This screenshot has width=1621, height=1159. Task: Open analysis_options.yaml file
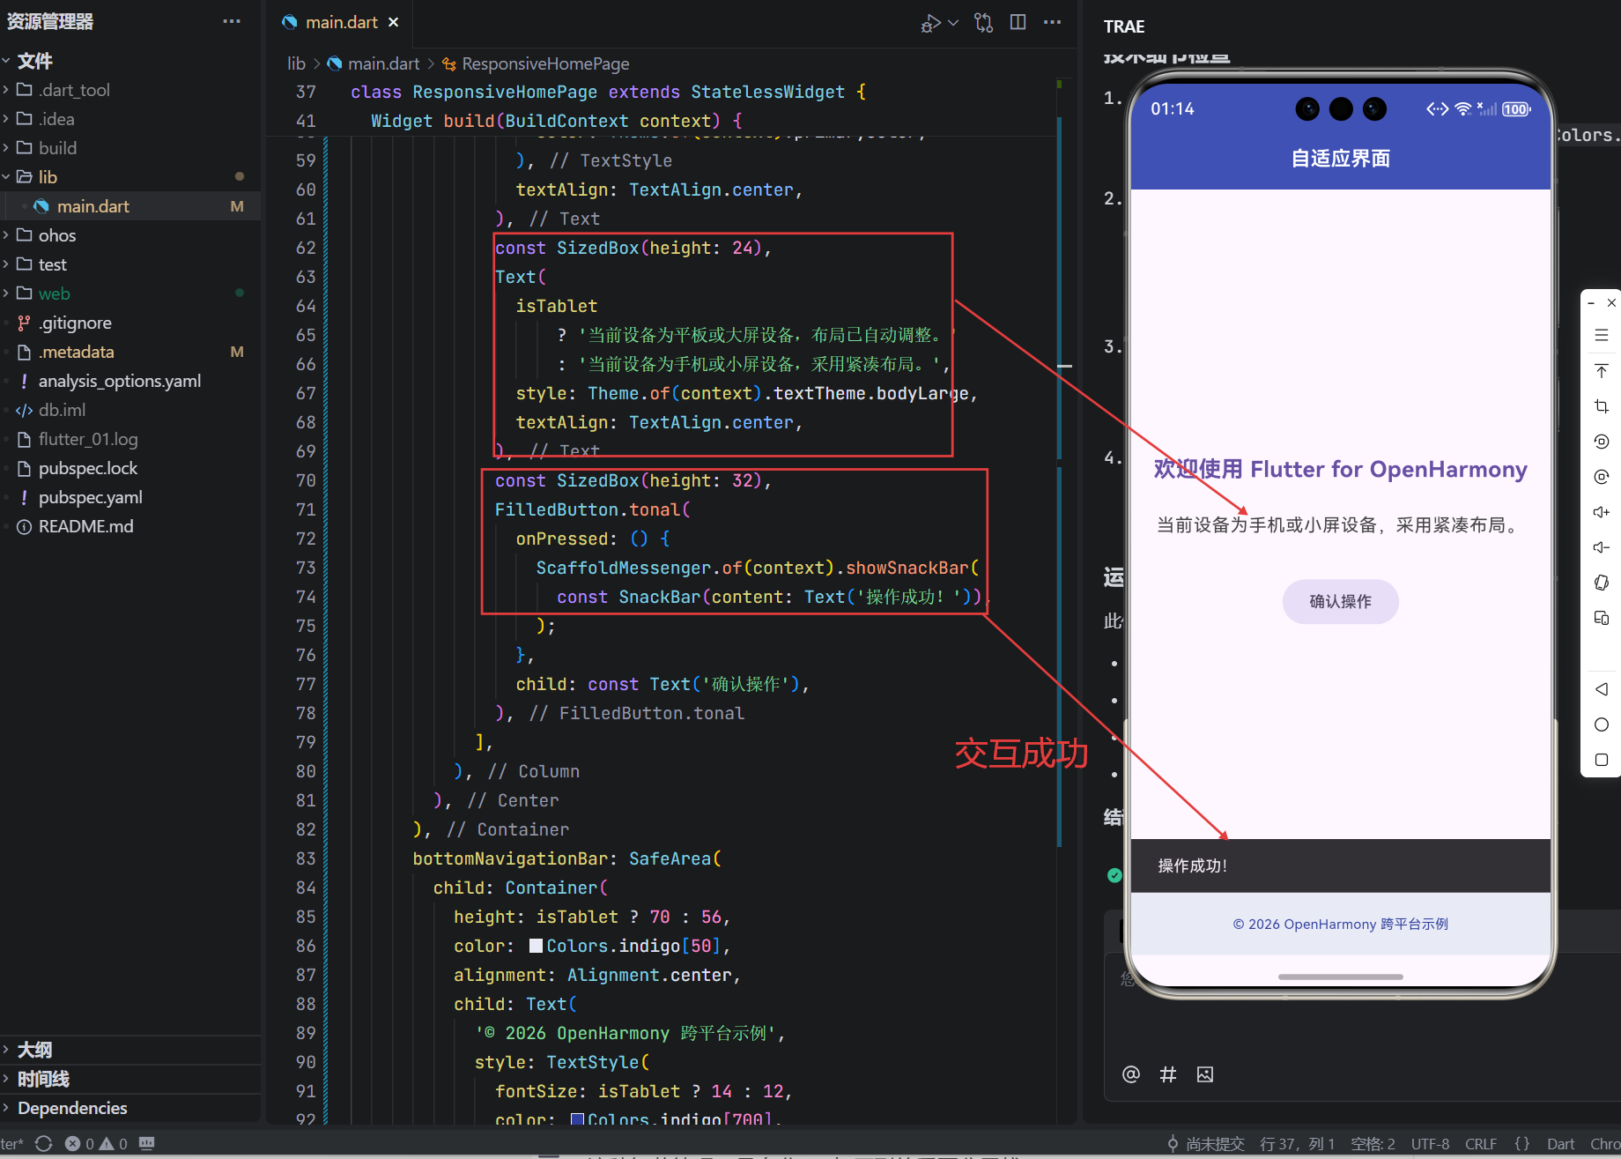pyautogui.click(x=119, y=381)
